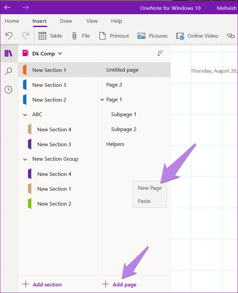The image size is (238, 293).
Task: Collapse the ABC section group
Action: point(25,115)
